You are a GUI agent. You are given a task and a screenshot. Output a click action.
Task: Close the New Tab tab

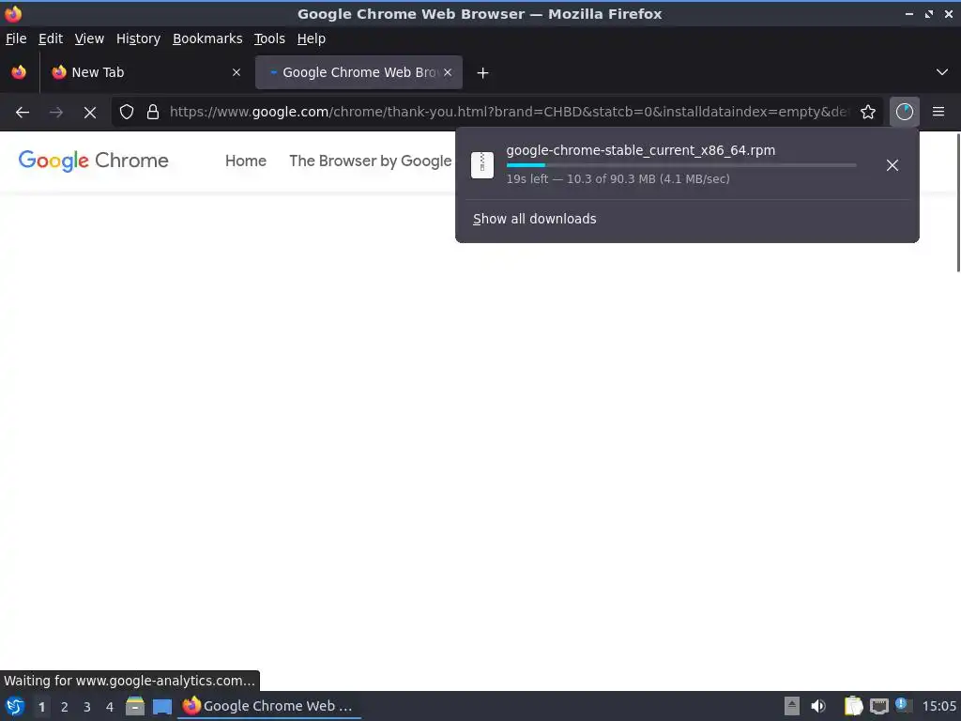(x=236, y=72)
